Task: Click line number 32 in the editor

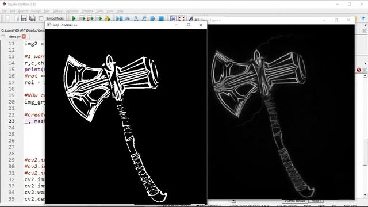Action: click(11, 179)
